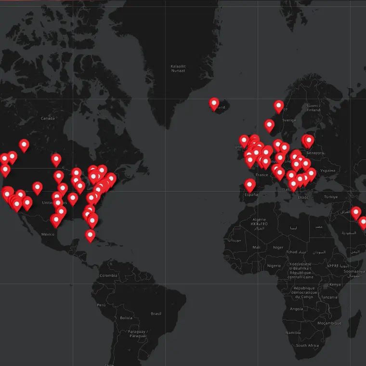Open the pin near Cuba below Florida
This screenshot has width=366, height=366.
tap(90, 235)
